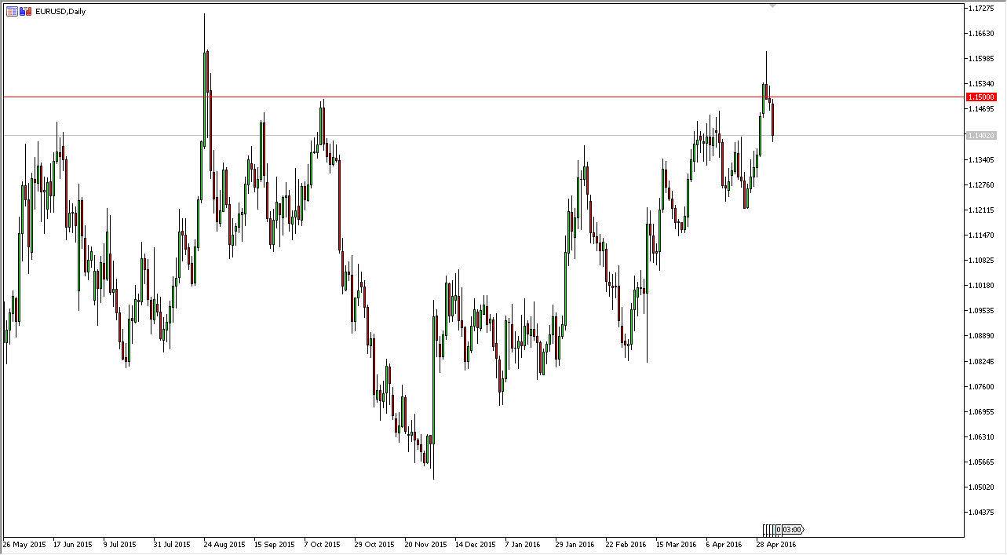Click the 1.17275 price scale label

982,8
